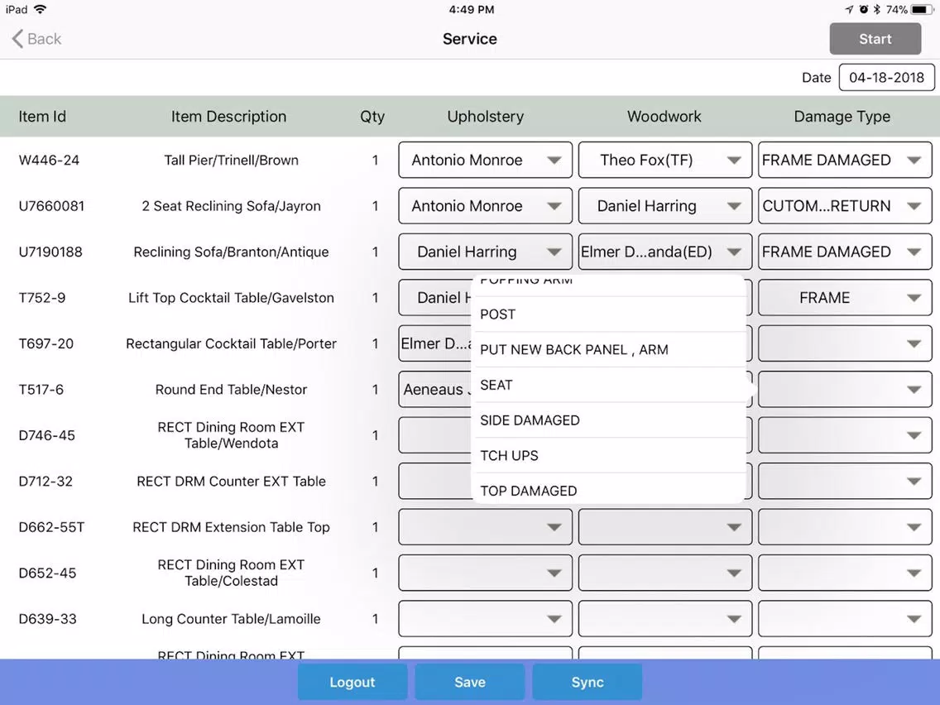Open Upholstery dropdown for T752-9 row
Viewport: 940px width, 705px height.
(x=435, y=297)
